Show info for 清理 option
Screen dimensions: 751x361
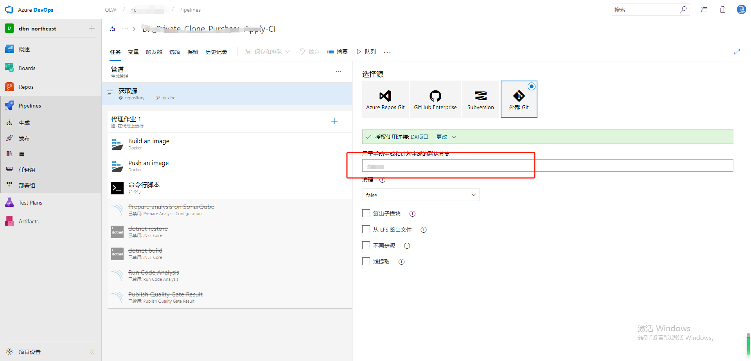[382, 180]
